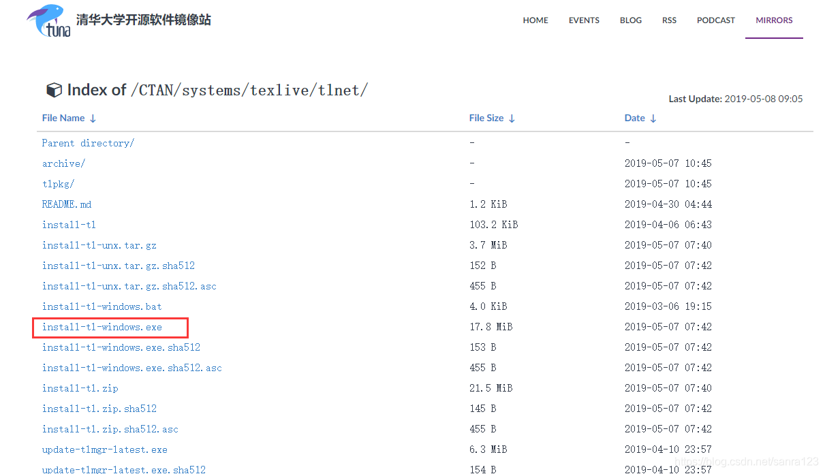
Task: Click the 3.7 MiB file size
Action: pyautogui.click(x=488, y=245)
